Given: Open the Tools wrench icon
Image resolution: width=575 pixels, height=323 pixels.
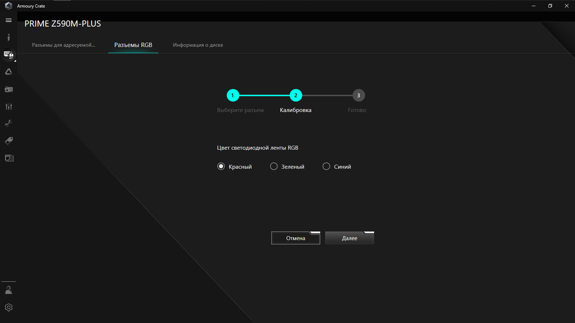Looking at the screenshot, I should [9, 123].
